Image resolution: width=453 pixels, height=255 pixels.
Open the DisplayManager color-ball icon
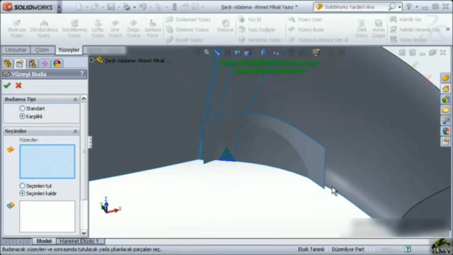[57, 63]
